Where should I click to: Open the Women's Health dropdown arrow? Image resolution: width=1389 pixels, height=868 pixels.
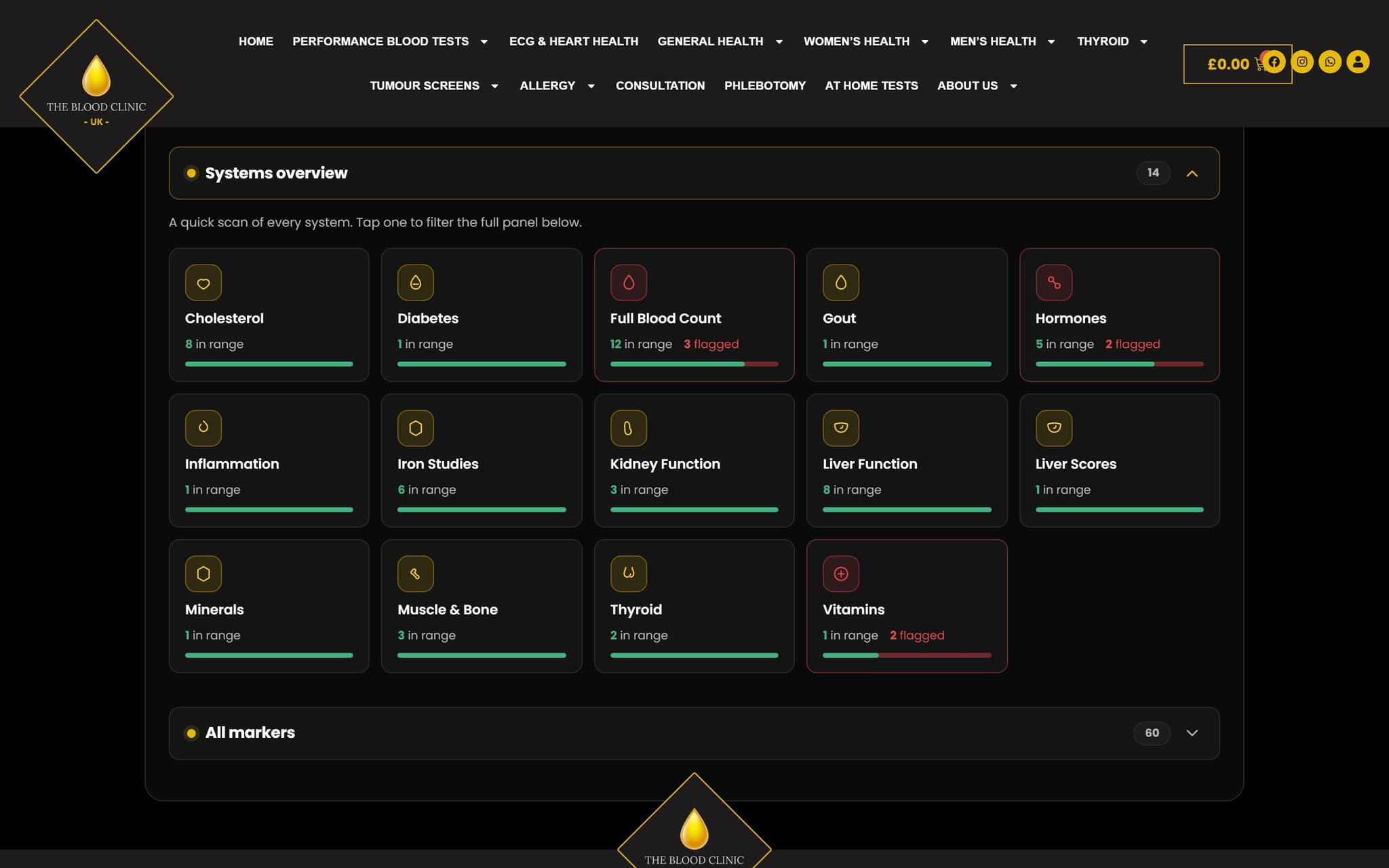tap(925, 42)
